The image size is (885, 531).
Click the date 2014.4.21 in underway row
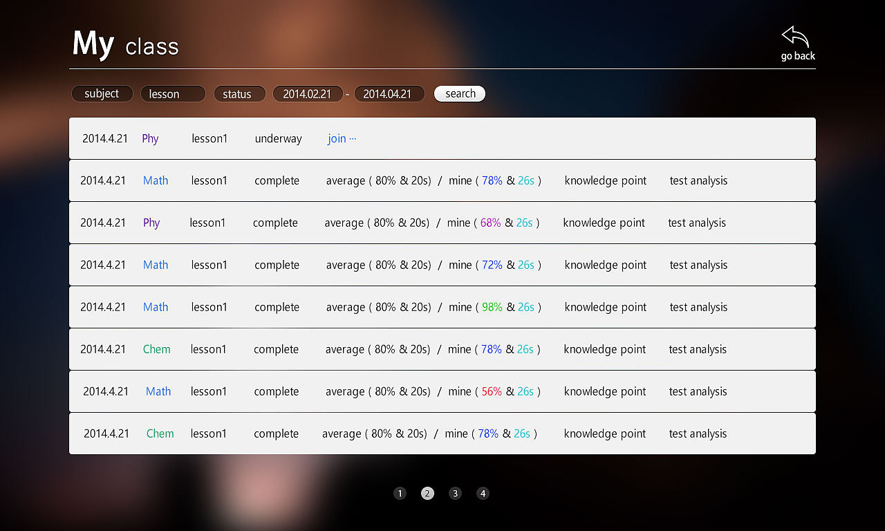[x=105, y=138]
